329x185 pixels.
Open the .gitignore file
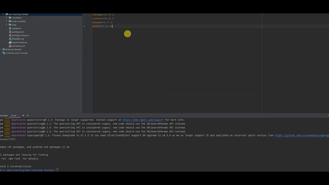coord(16,28)
